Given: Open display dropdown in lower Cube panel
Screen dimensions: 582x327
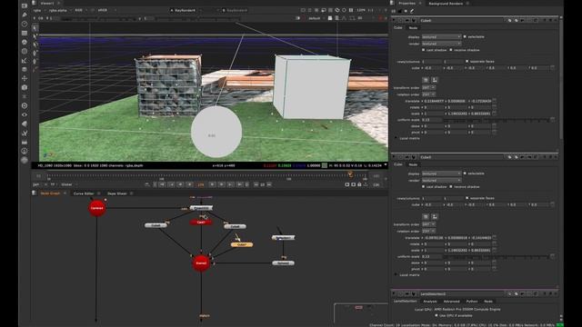Looking at the screenshot, I should [441, 173].
